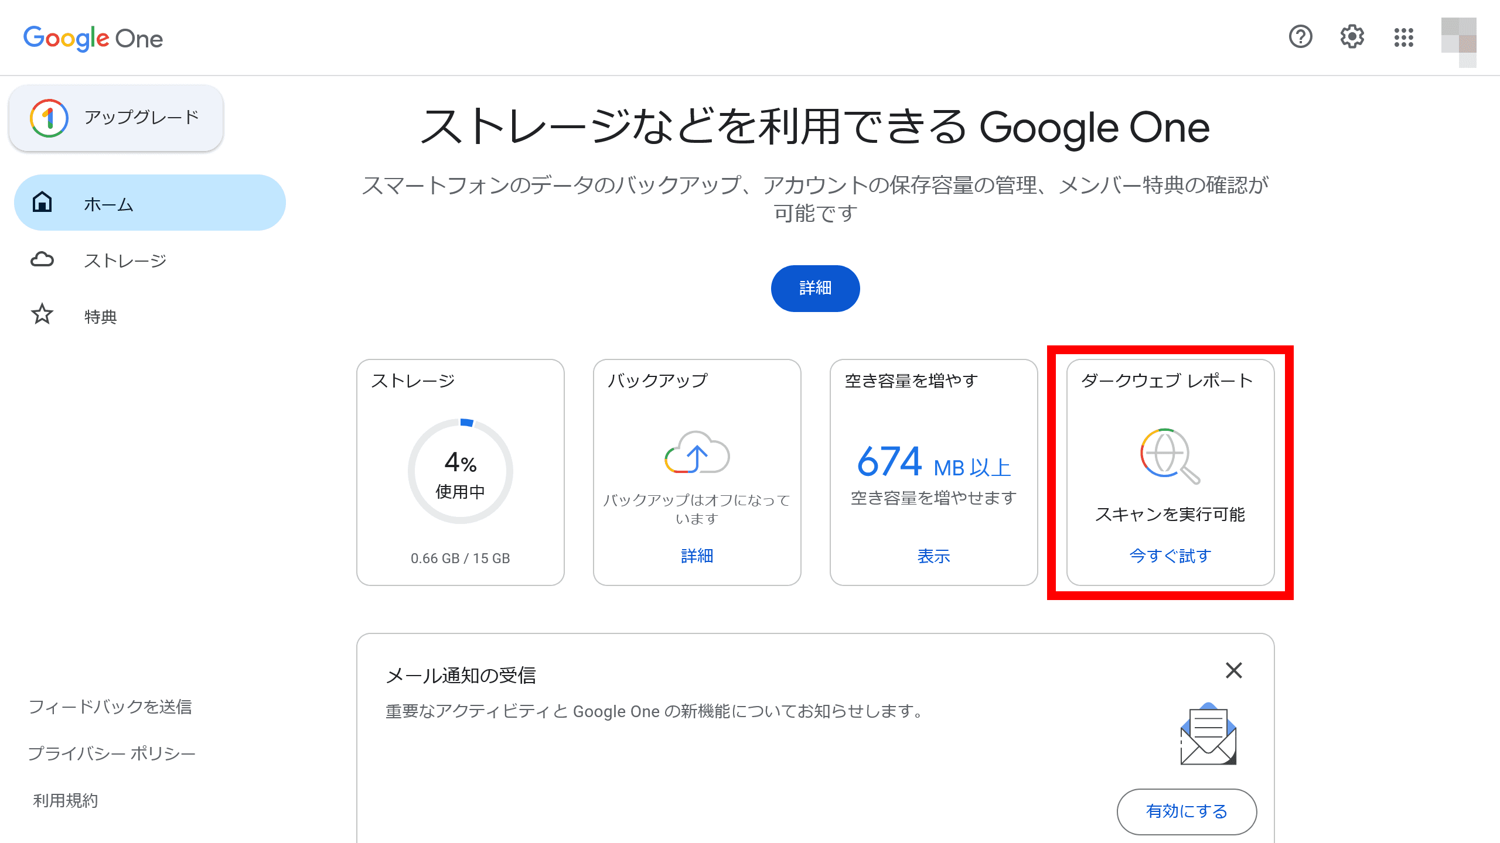The width and height of the screenshot is (1500, 843).
Task: Select ホーム in the sidebar
Action: pyautogui.click(x=150, y=203)
